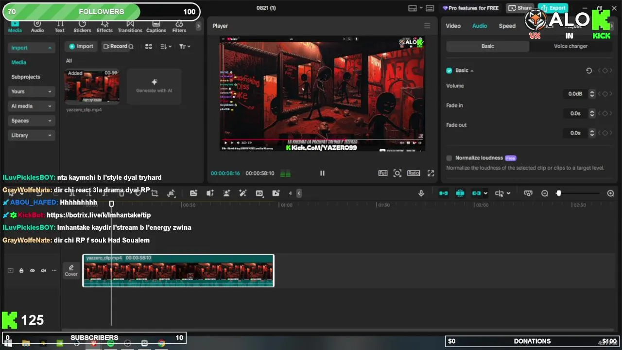This screenshot has width=622, height=350.
Task: Hide the video track with eye icon
Action: (x=33, y=271)
